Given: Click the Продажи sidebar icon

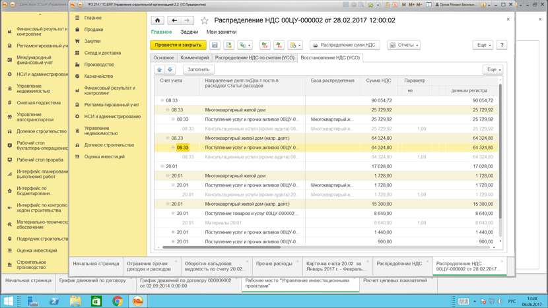Looking at the screenshot, I should [78, 30].
